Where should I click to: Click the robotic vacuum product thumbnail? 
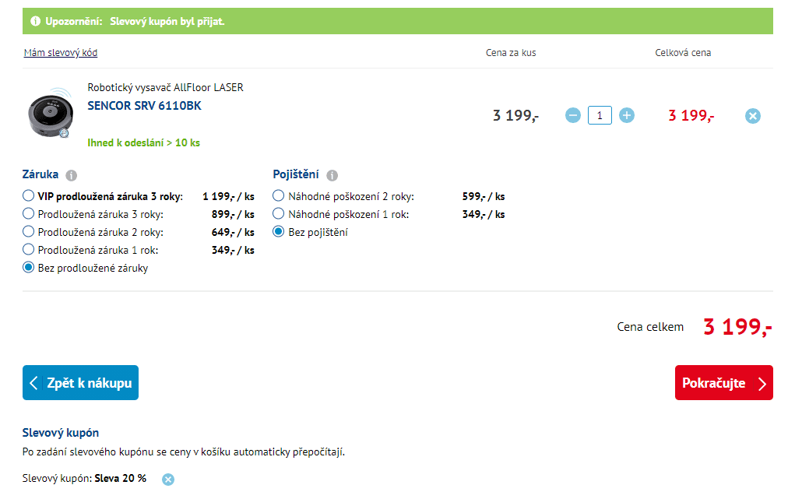point(48,116)
